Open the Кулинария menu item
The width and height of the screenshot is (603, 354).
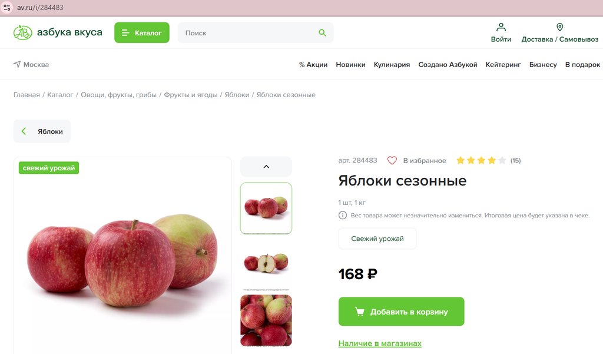[392, 65]
